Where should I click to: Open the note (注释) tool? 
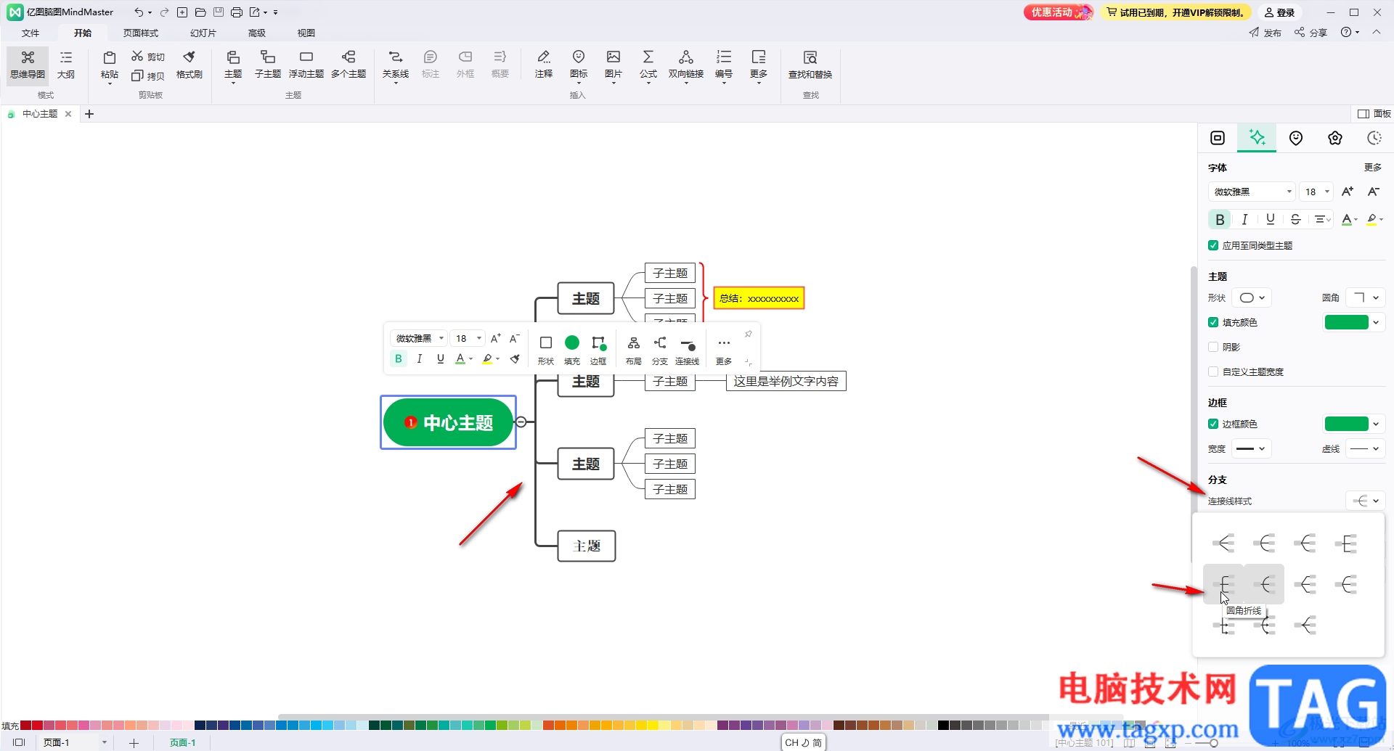coord(544,65)
